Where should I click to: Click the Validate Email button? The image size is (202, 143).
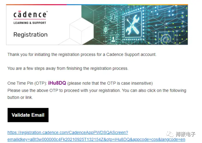(28, 115)
